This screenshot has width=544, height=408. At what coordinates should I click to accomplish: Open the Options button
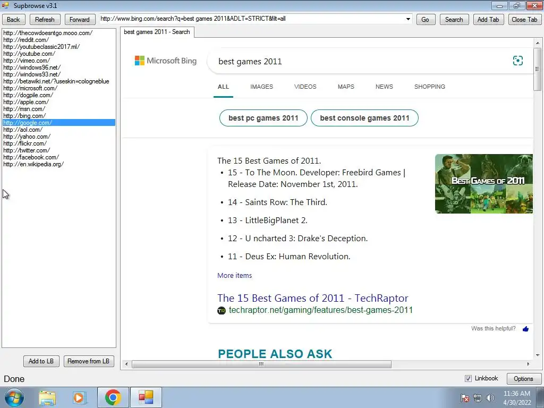(523, 378)
